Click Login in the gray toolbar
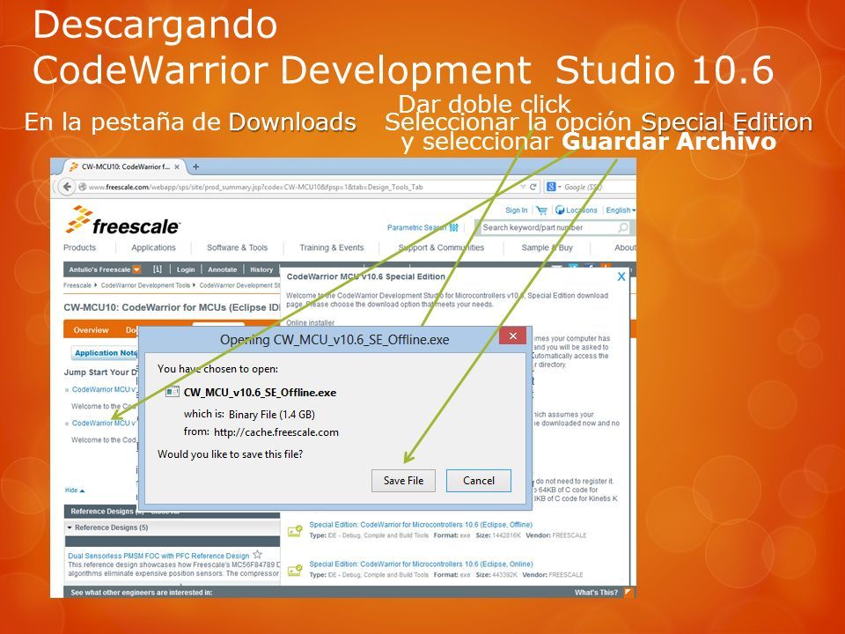845x634 pixels. (x=186, y=269)
